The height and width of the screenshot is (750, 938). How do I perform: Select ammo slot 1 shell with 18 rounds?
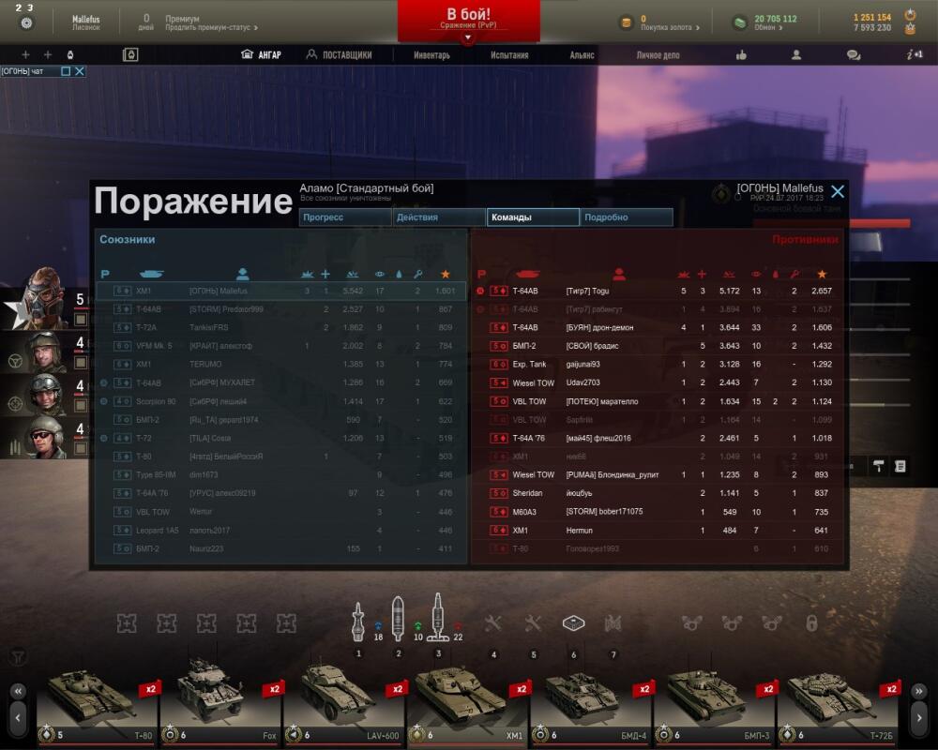tap(358, 622)
